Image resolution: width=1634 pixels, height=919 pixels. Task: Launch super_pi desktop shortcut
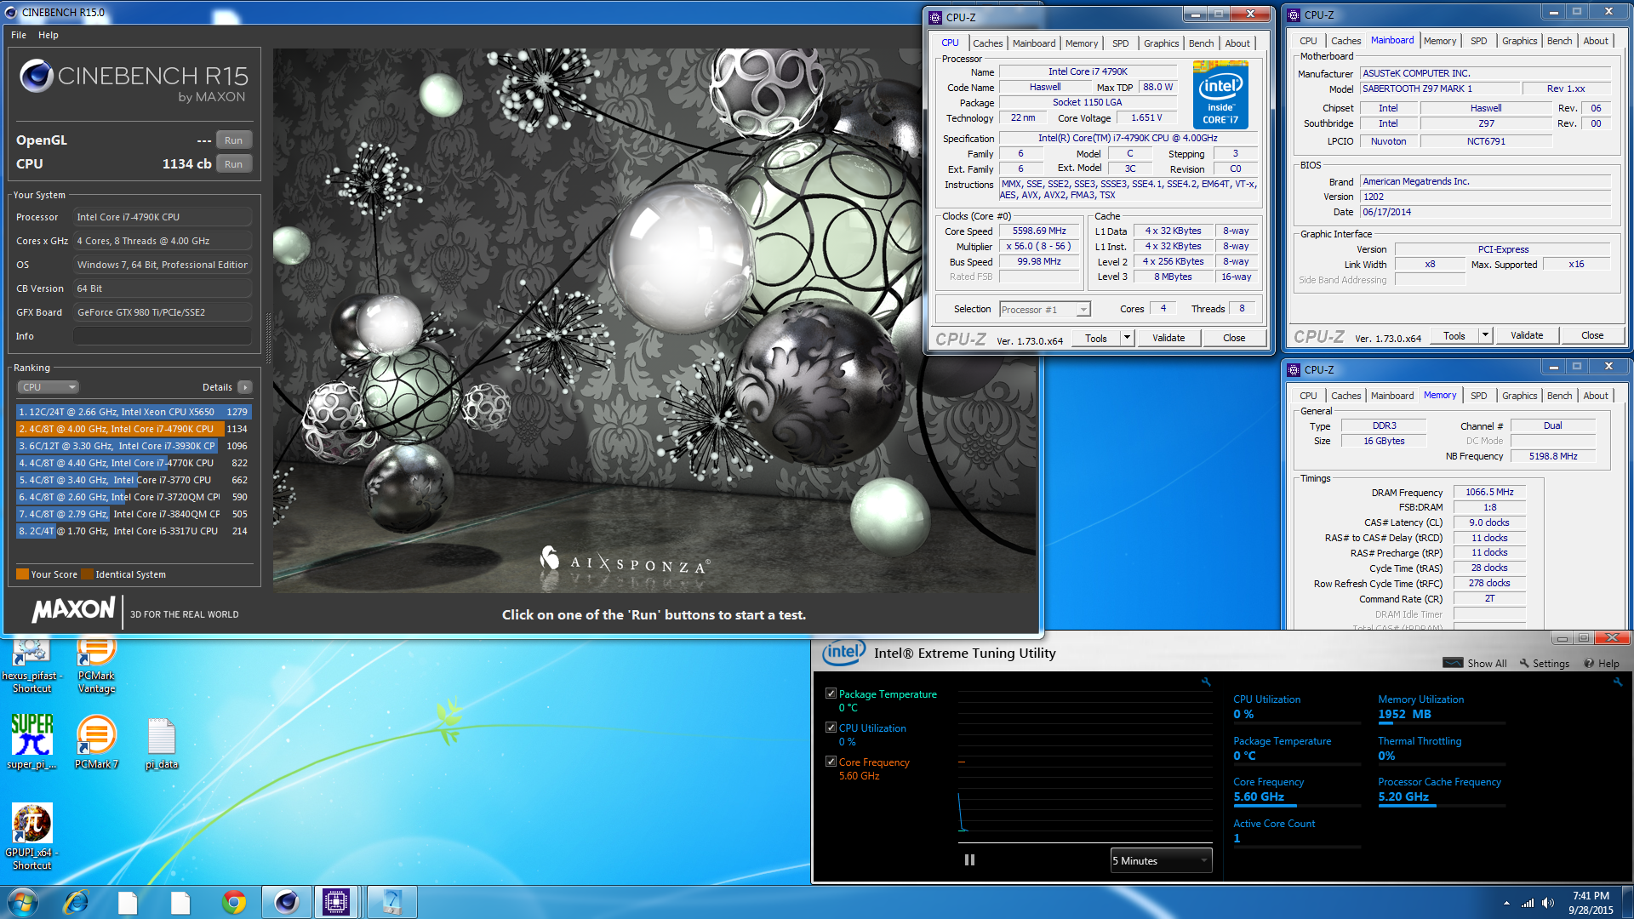point(31,741)
